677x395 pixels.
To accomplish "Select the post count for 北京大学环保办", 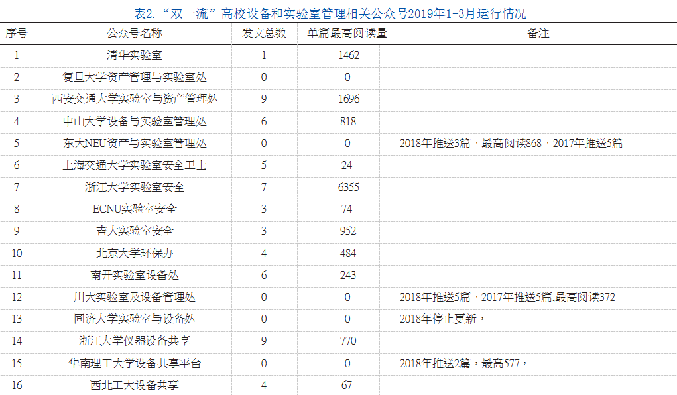I will (x=264, y=253).
